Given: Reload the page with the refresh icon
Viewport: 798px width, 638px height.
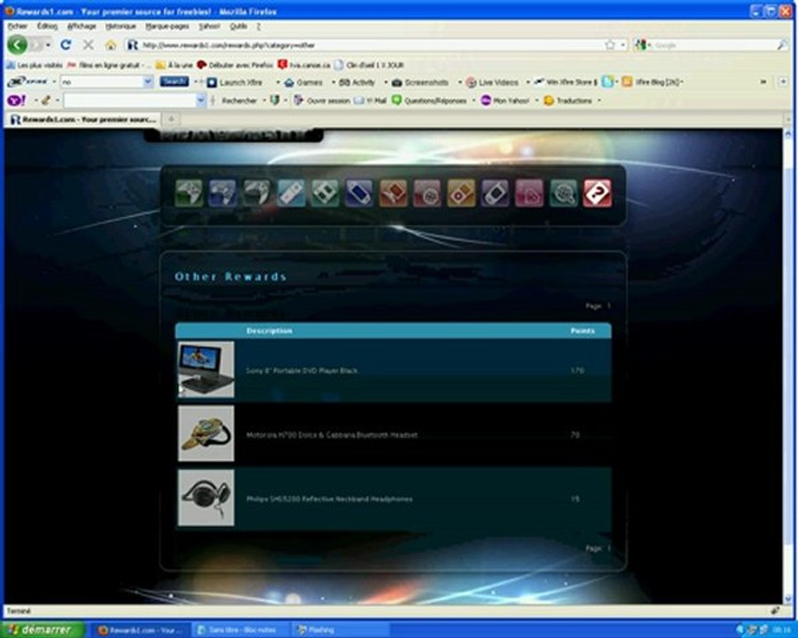Looking at the screenshot, I should click(x=66, y=45).
